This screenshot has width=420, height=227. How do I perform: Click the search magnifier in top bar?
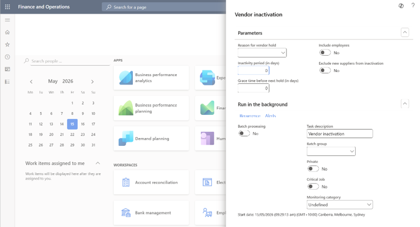109,7
